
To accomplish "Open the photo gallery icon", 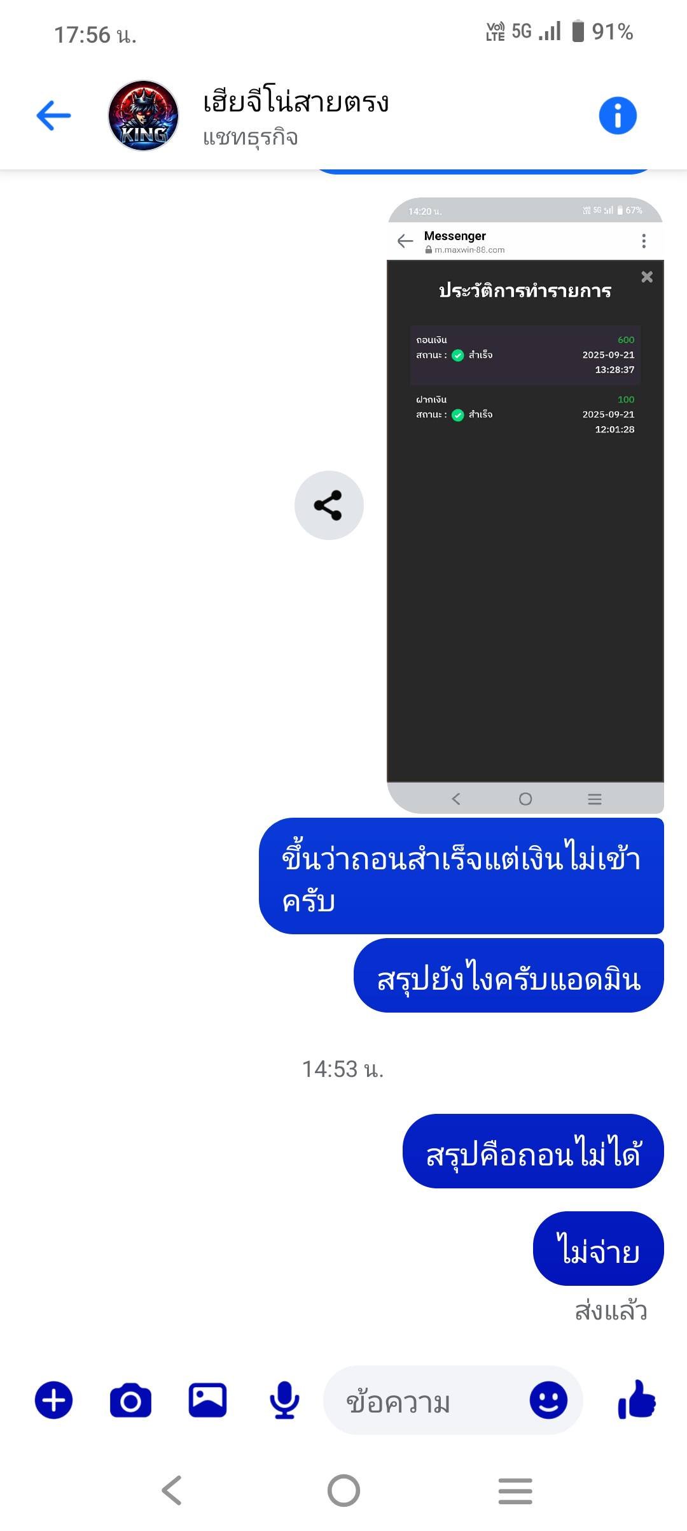I will (207, 1400).
